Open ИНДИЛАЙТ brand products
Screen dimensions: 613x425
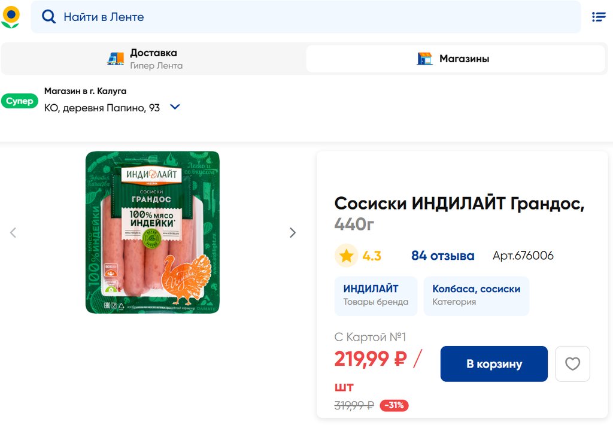click(375, 296)
